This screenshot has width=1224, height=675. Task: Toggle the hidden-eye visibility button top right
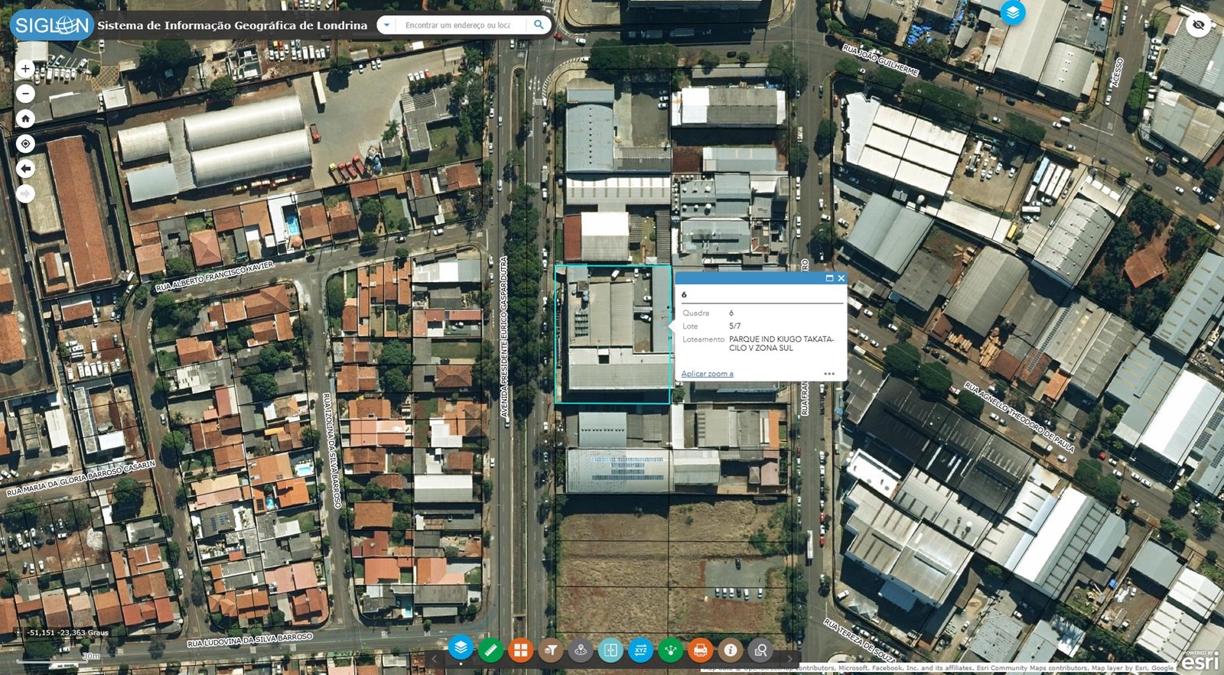[1199, 24]
